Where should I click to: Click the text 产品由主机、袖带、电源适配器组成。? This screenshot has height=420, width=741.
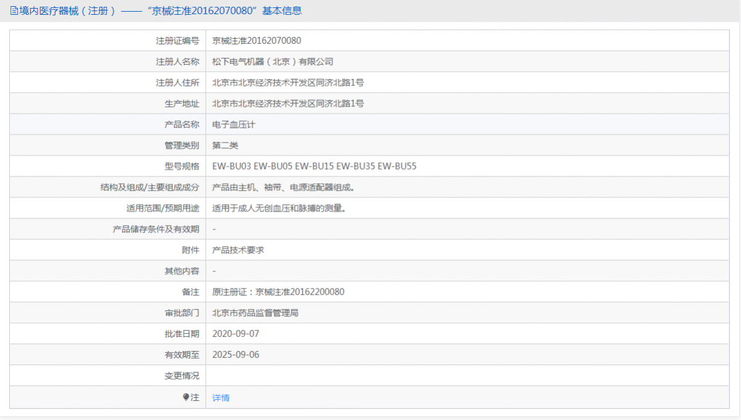(285, 187)
